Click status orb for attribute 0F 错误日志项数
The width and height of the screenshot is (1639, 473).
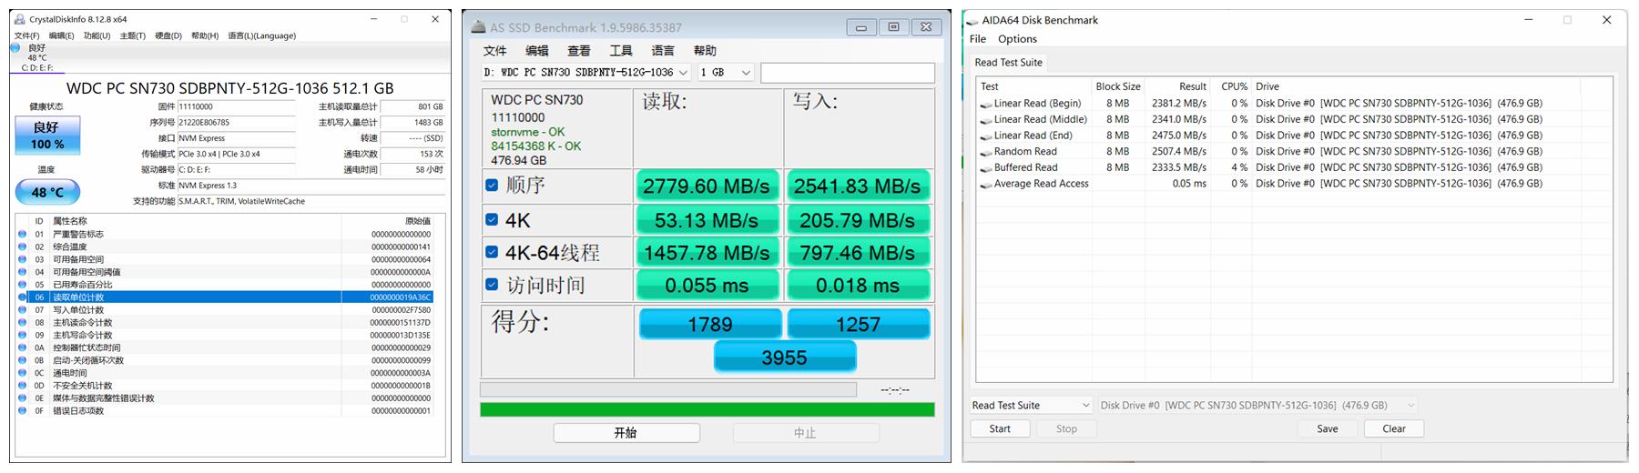coord(23,410)
